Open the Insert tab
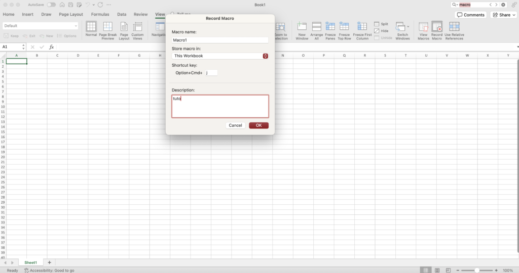This screenshot has height=273, width=519. tap(27, 14)
